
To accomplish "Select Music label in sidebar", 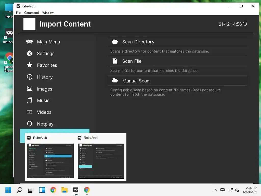I will click(x=43, y=101).
